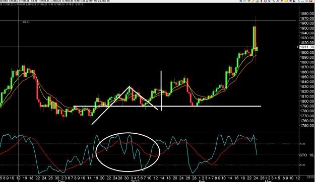Click the 1870.00 price axis label
Viewport: 315px width, 182px height.
point(307,67)
